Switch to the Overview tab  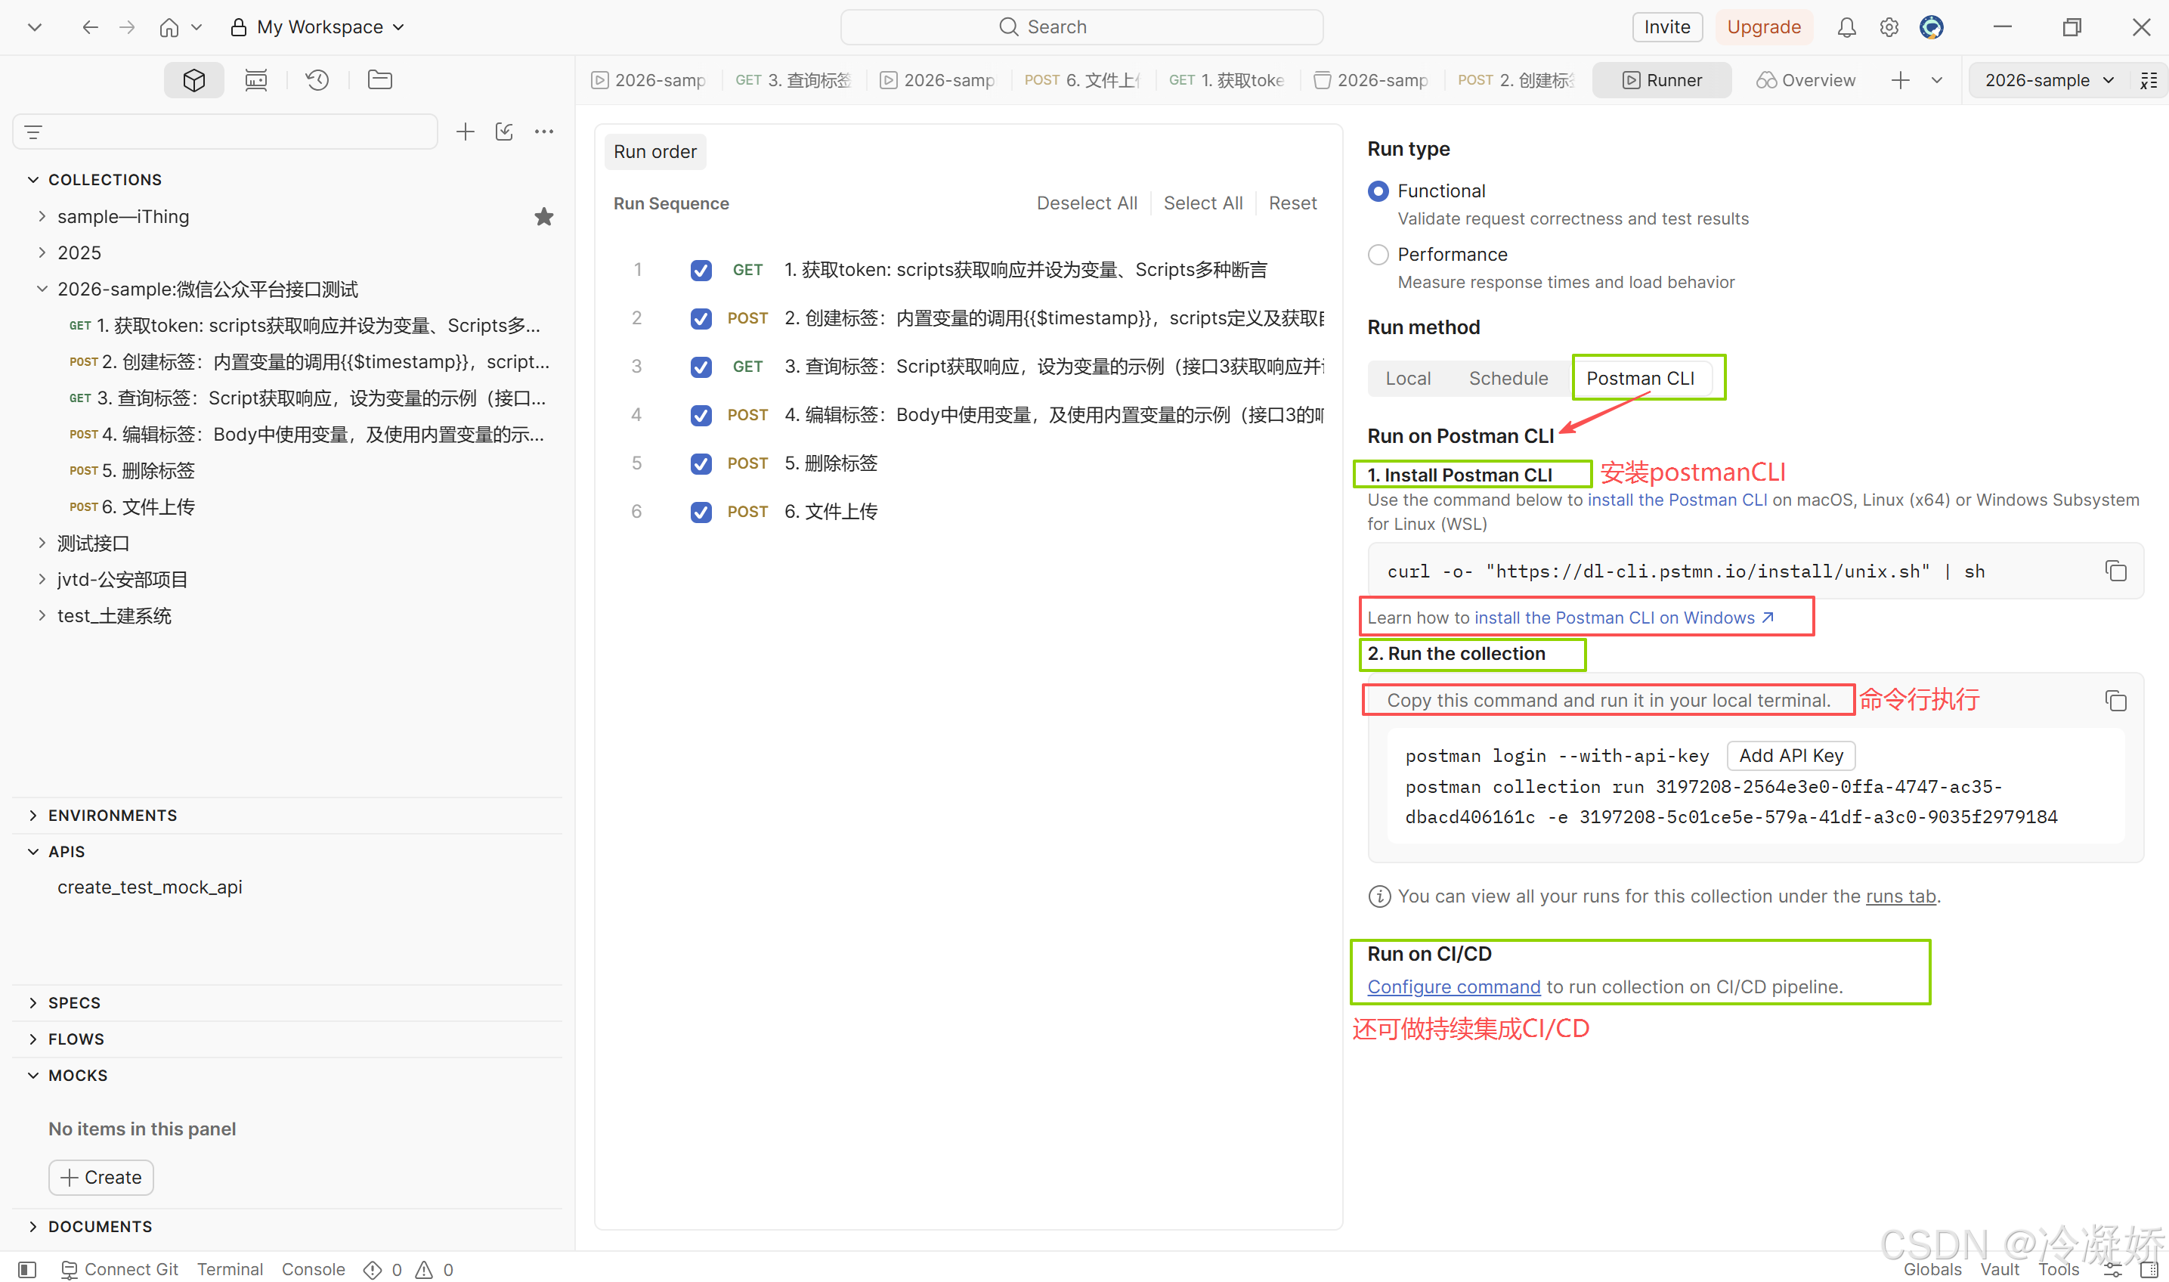[x=1805, y=80]
